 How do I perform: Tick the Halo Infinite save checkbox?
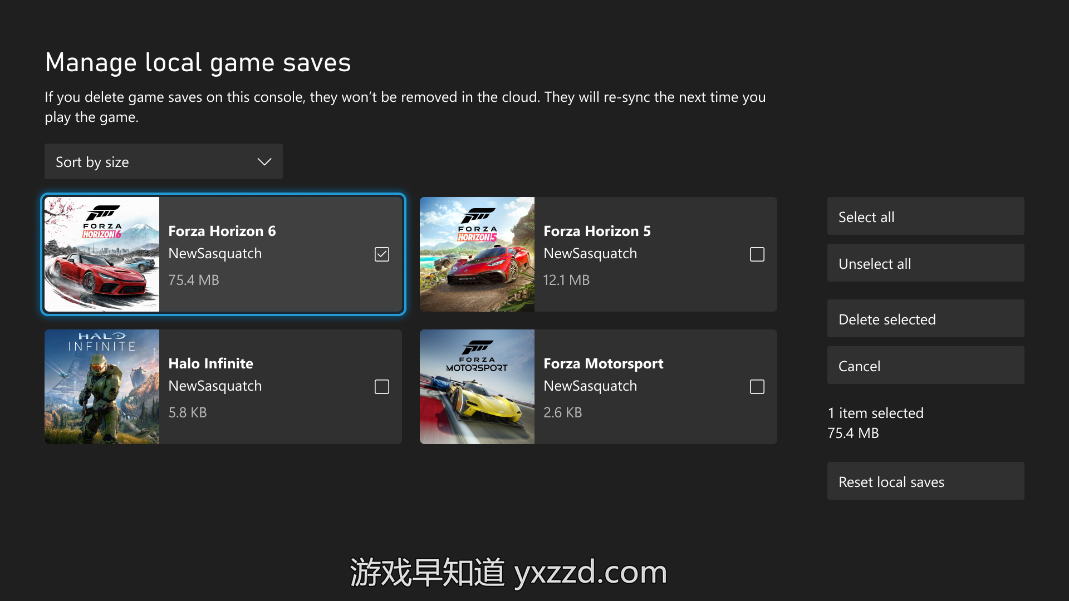(x=382, y=387)
